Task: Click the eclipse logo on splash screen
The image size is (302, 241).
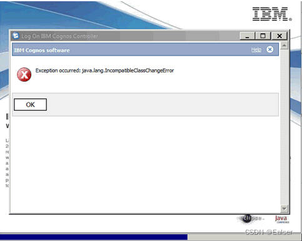Action: click(x=250, y=219)
